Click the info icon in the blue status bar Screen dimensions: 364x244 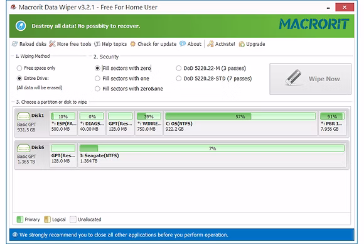click(15, 235)
